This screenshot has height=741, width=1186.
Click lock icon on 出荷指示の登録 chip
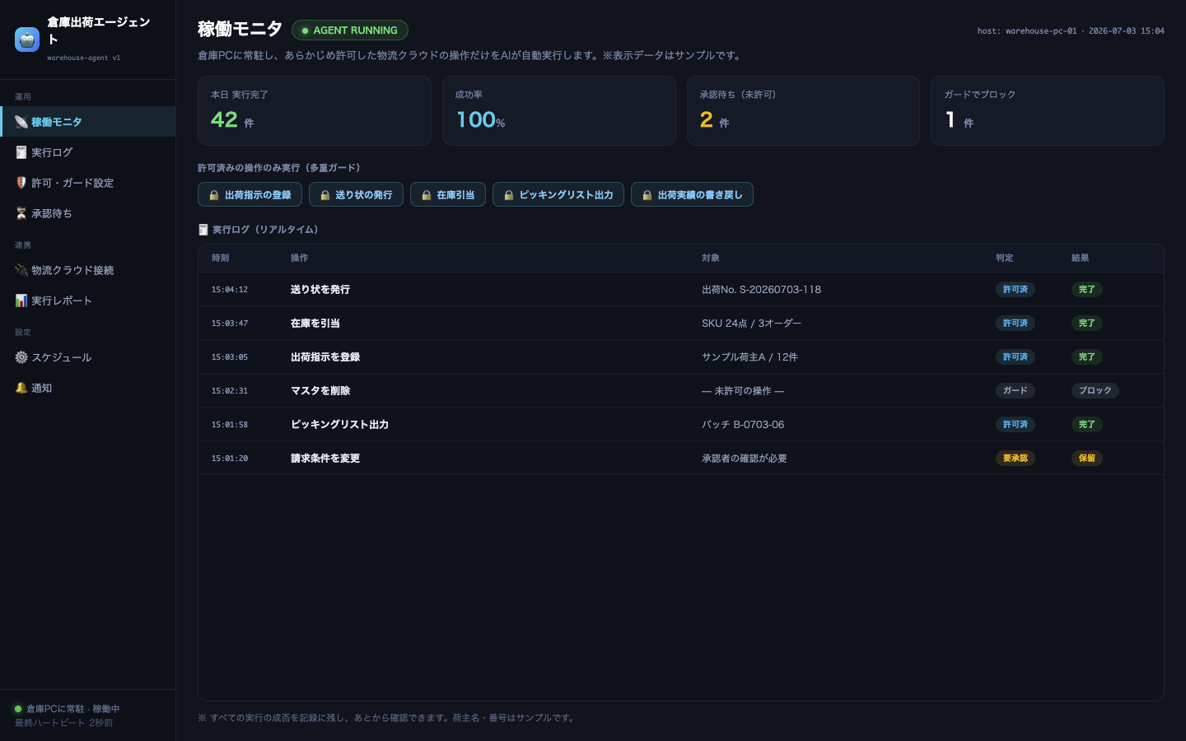click(214, 195)
